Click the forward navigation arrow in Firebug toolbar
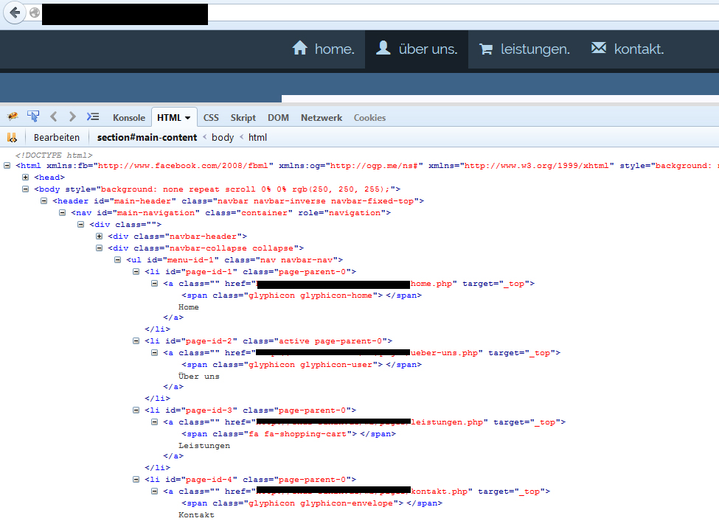The height and width of the screenshot is (521, 719). coord(72,116)
